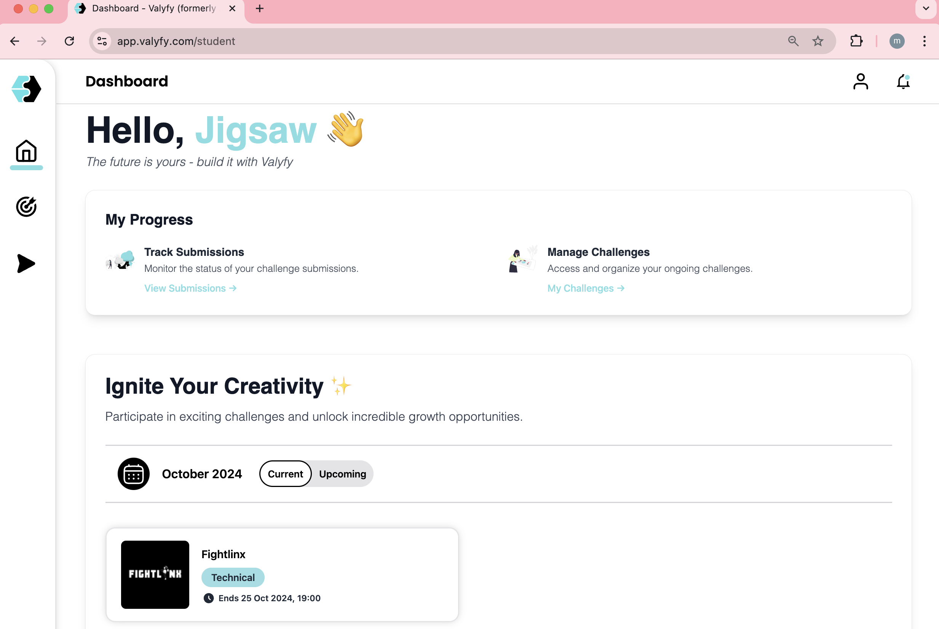Click the Current menu tab button
Screen dimensions: 939x629
(x=285, y=473)
